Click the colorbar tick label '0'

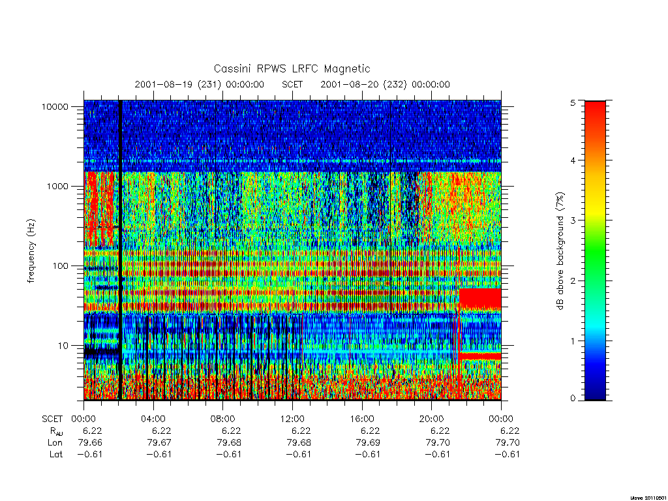(x=573, y=399)
